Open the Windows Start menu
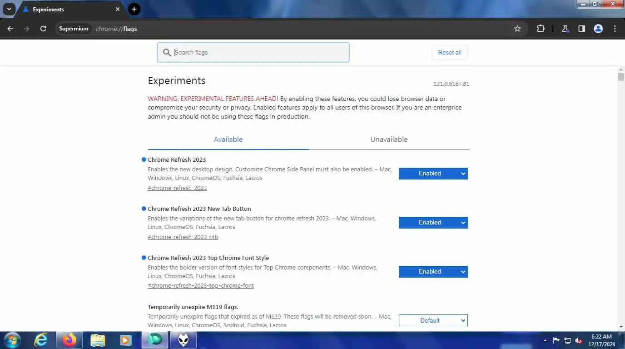The height and width of the screenshot is (349, 625). pos(12,340)
